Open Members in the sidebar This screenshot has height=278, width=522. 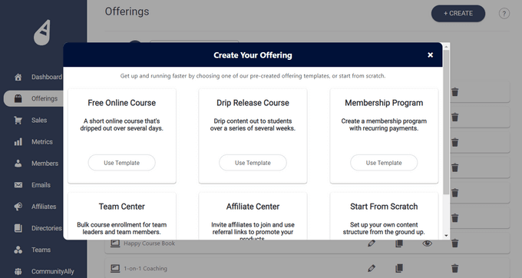point(45,164)
